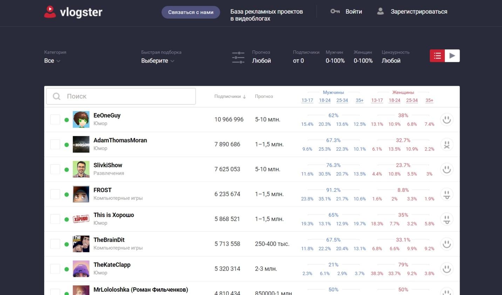Tick the TheBrainDit checkbox
The image size is (502, 295).
pyautogui.click(x=55, y=244)
